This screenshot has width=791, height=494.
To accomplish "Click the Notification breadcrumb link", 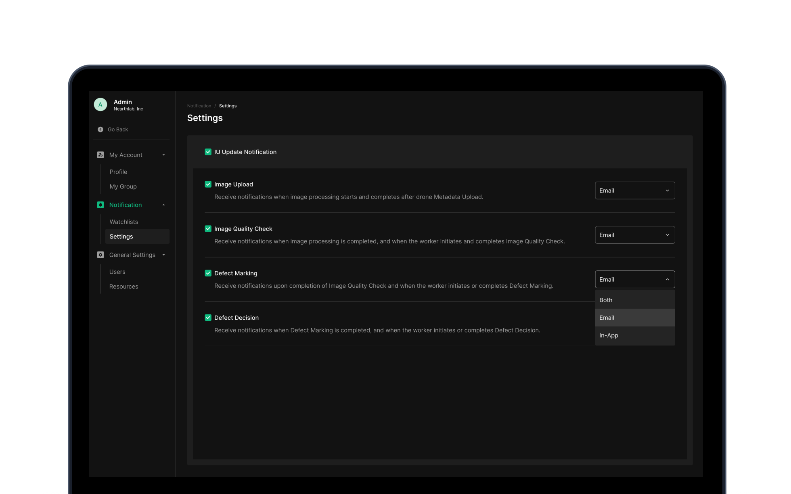I will coord(199,105).
